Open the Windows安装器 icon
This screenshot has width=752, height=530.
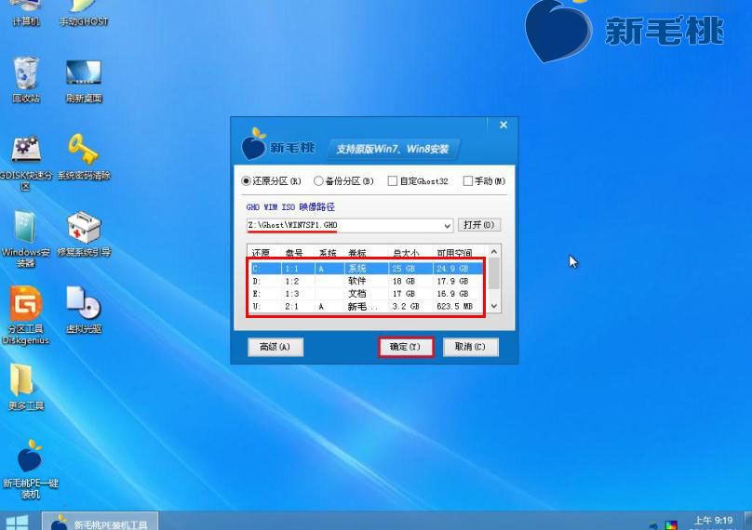pos(26,239)
